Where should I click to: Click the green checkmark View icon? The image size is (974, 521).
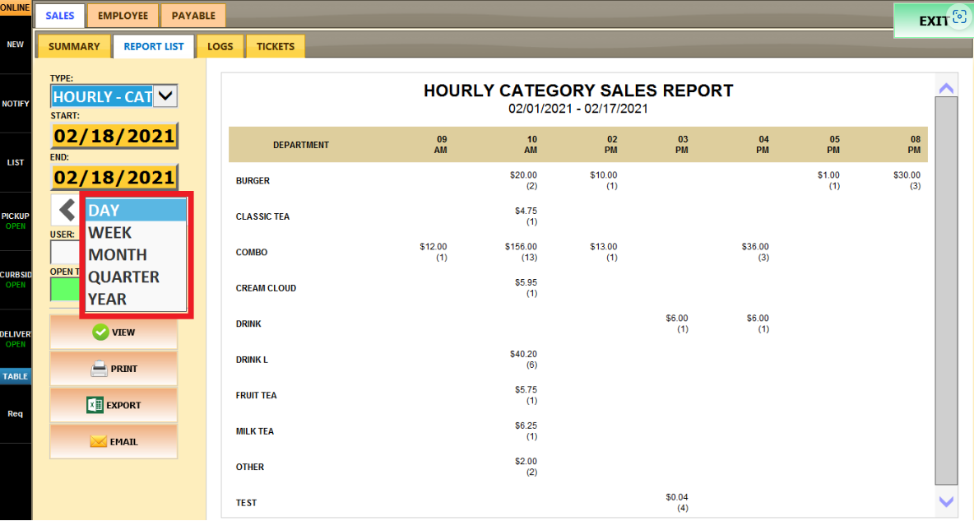[x=100, y=333]
